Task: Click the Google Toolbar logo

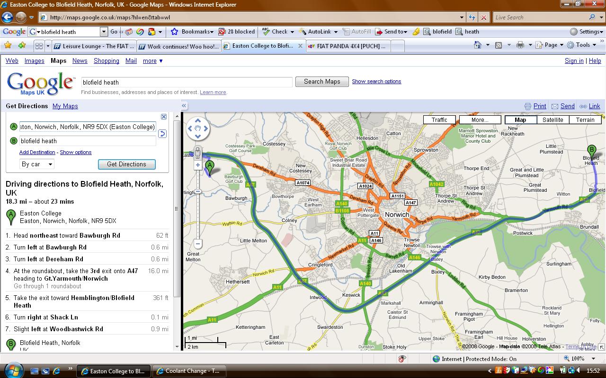Action: click(14, 32)
